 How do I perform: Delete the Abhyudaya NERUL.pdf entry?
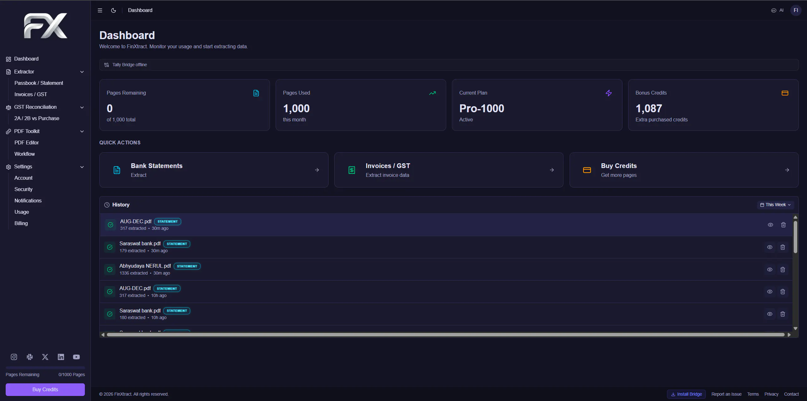pyautogui.click(x=783, y=270)
